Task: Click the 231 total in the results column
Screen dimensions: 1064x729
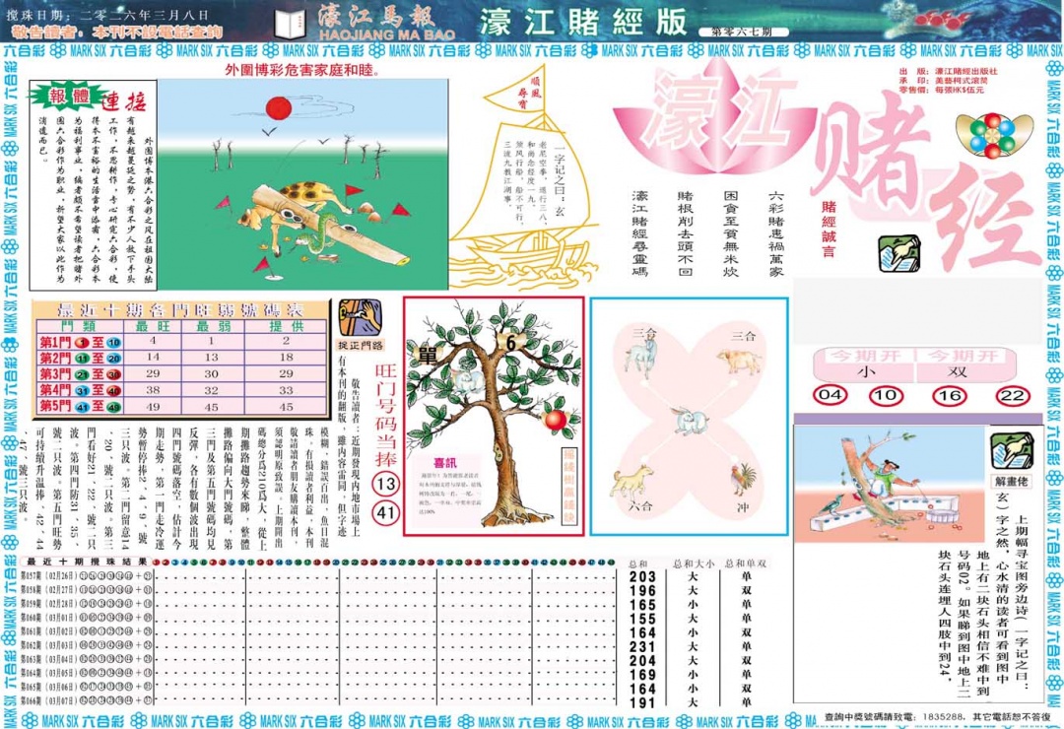Action: tap(643, 645)
